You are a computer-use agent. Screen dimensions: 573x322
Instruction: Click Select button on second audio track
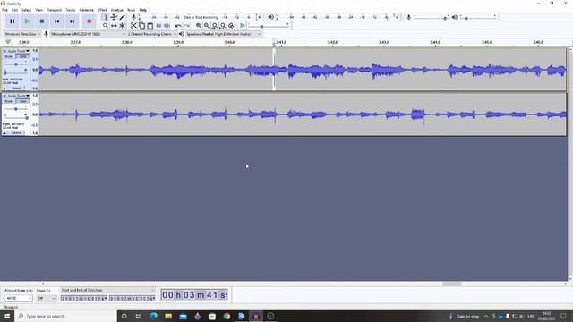[16, 133]
